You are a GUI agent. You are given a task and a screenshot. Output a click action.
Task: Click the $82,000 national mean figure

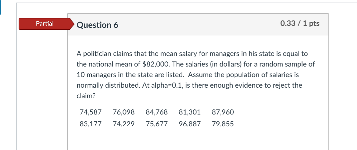point(156,65)
